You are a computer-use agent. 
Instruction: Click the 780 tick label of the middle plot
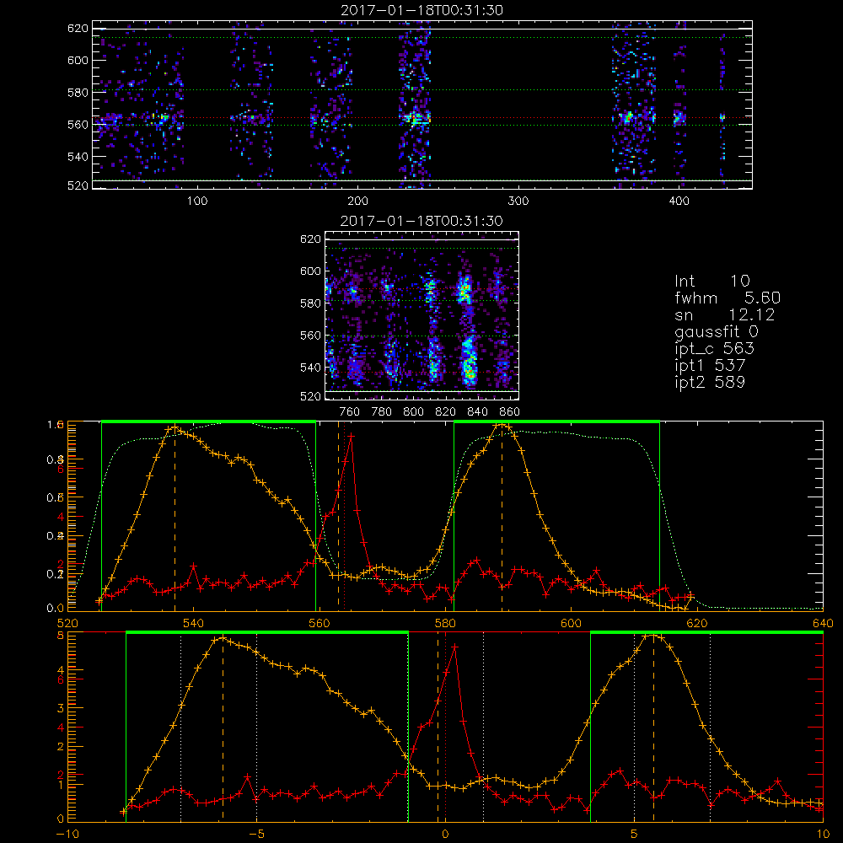pyautogui.click(x=382, y=412)
